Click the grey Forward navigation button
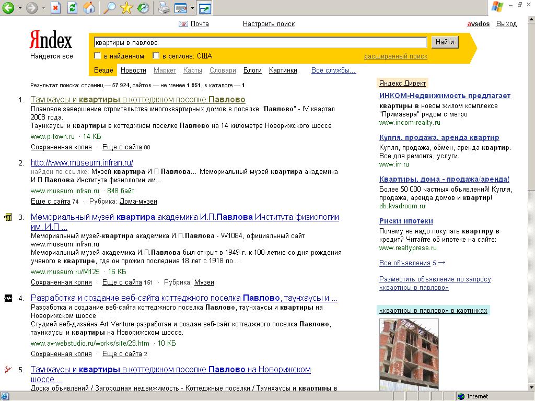The height and width of the screenshot is (401, 535). tap(32, 7)
